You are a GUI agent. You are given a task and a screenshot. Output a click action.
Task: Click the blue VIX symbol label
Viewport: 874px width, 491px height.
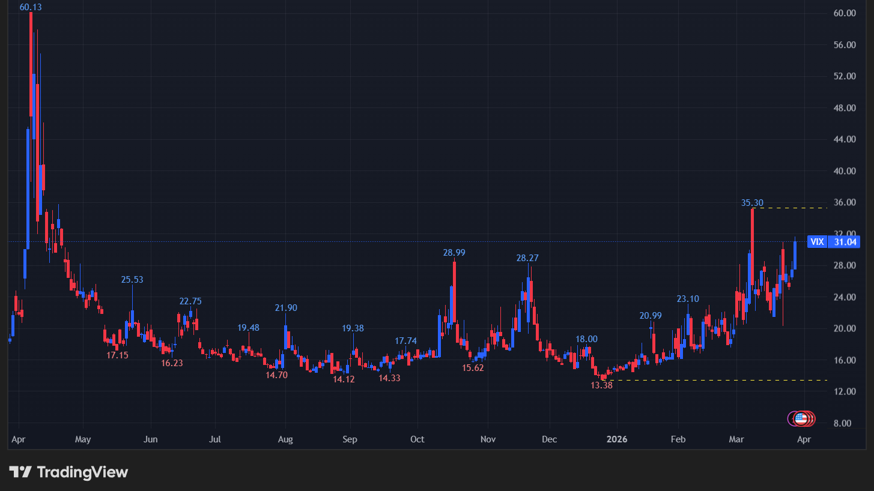pyautogui.click(x=817, y=242)
